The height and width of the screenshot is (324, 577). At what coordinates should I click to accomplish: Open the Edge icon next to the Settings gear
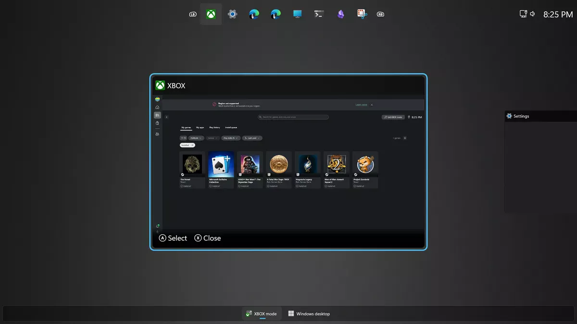254,14
